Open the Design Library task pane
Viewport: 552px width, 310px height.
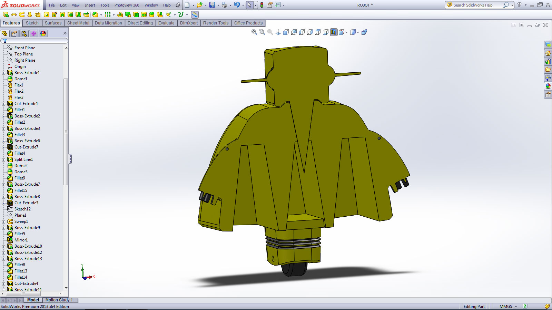548,61
